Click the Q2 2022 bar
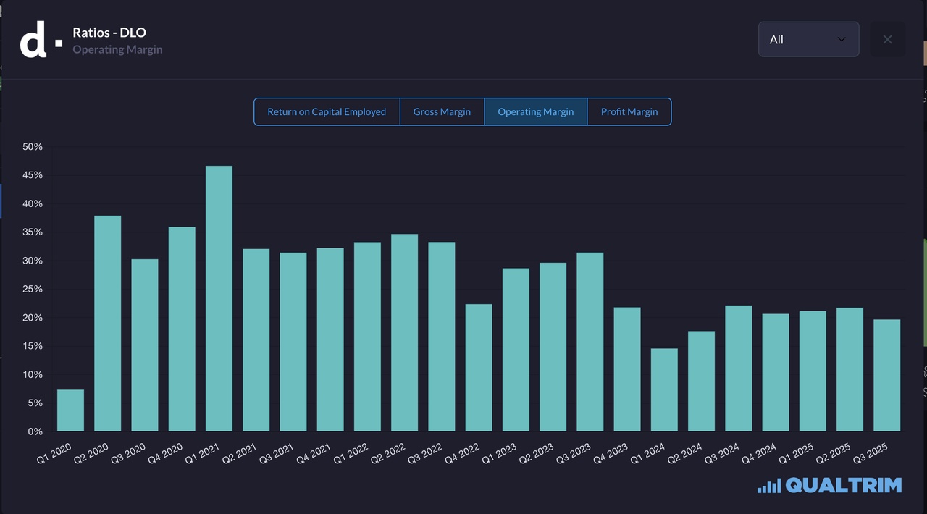The height and width of the screenshot is (514, 927). pos(404,332)
